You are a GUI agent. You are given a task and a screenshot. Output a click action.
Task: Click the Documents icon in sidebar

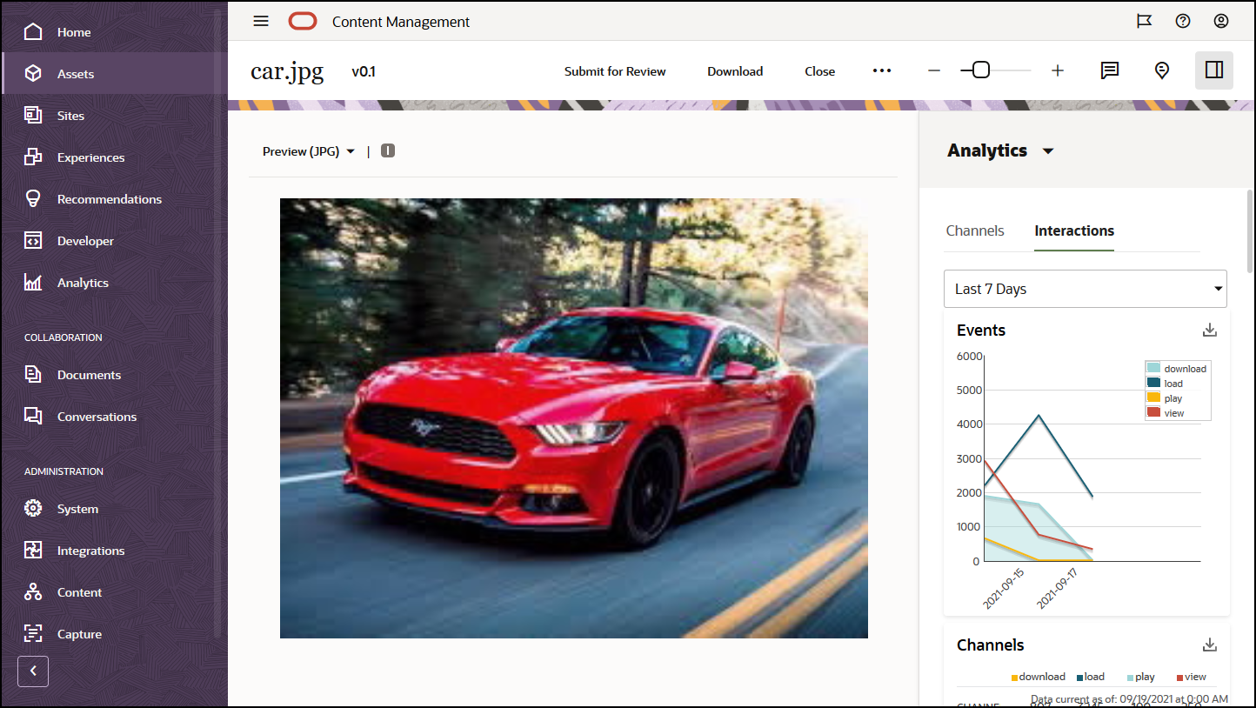33,375
